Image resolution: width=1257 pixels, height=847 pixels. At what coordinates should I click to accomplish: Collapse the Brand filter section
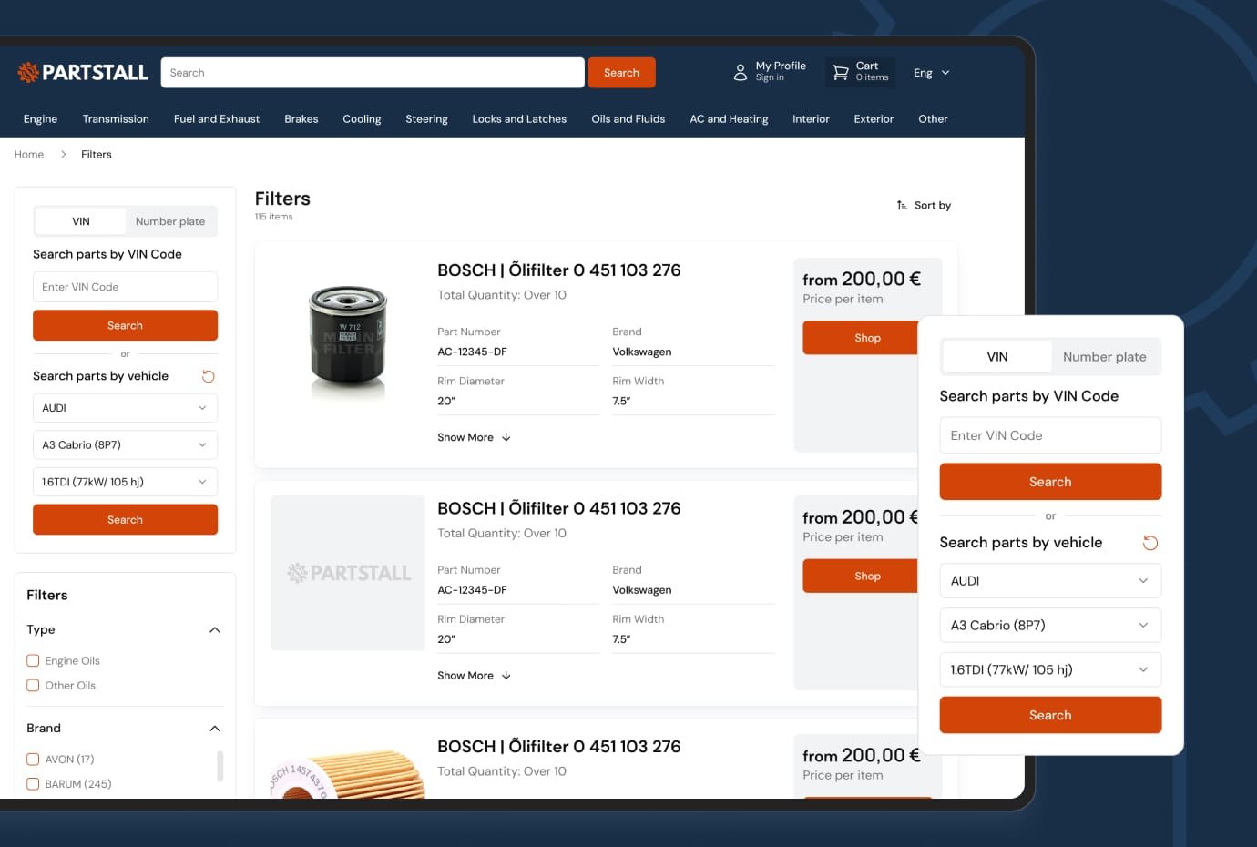(x=215, y=729)
